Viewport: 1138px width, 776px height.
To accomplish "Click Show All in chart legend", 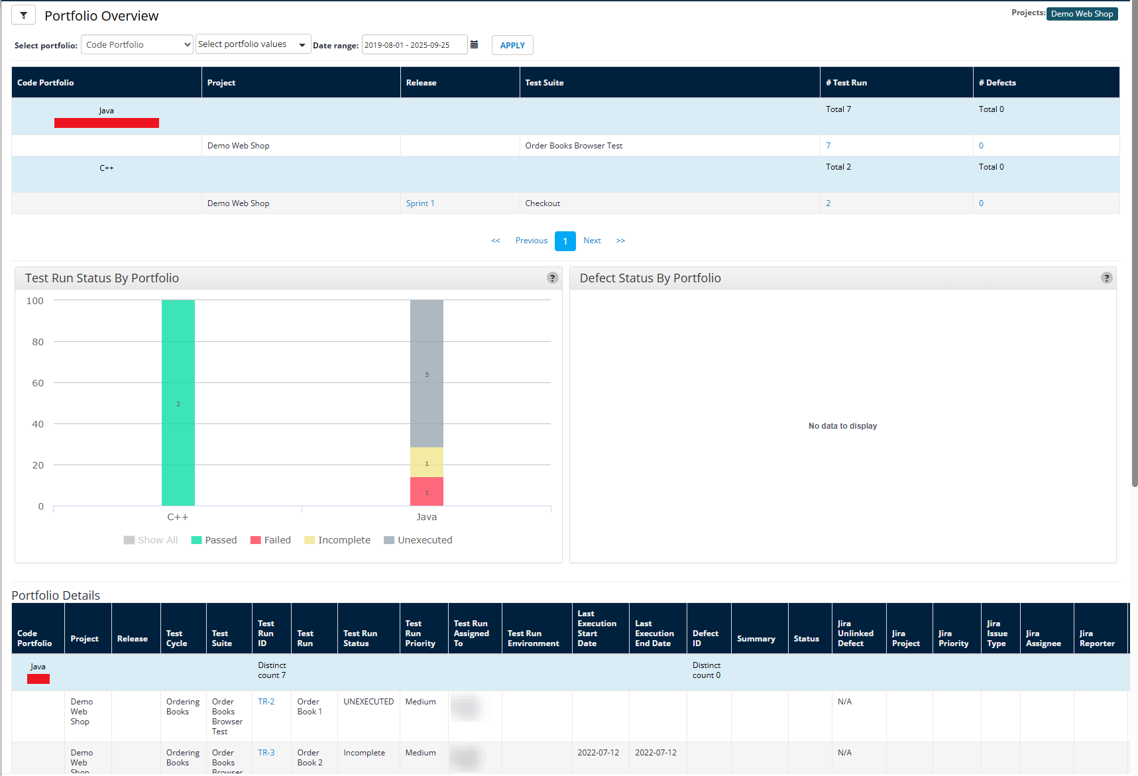I will 150,541.
